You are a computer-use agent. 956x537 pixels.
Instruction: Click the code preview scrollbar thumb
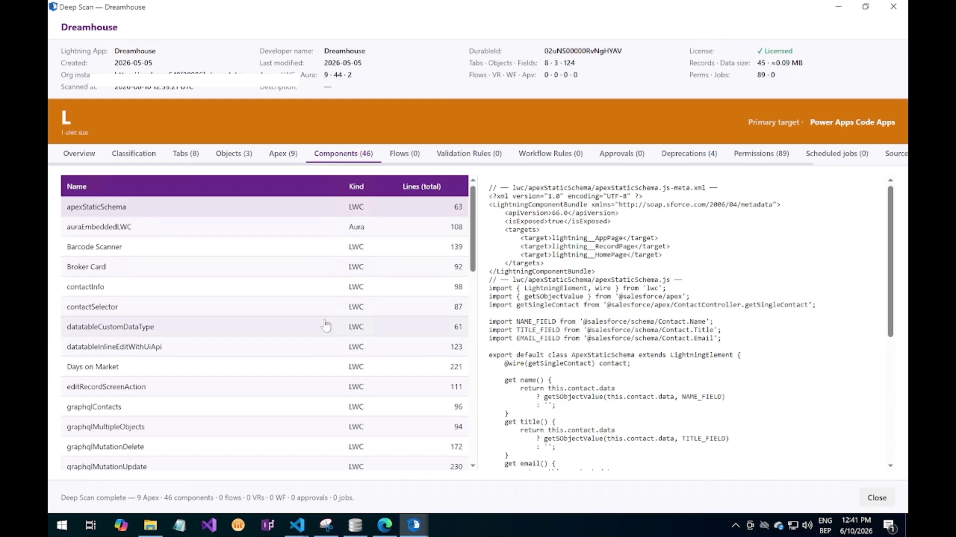pos(890,262)
